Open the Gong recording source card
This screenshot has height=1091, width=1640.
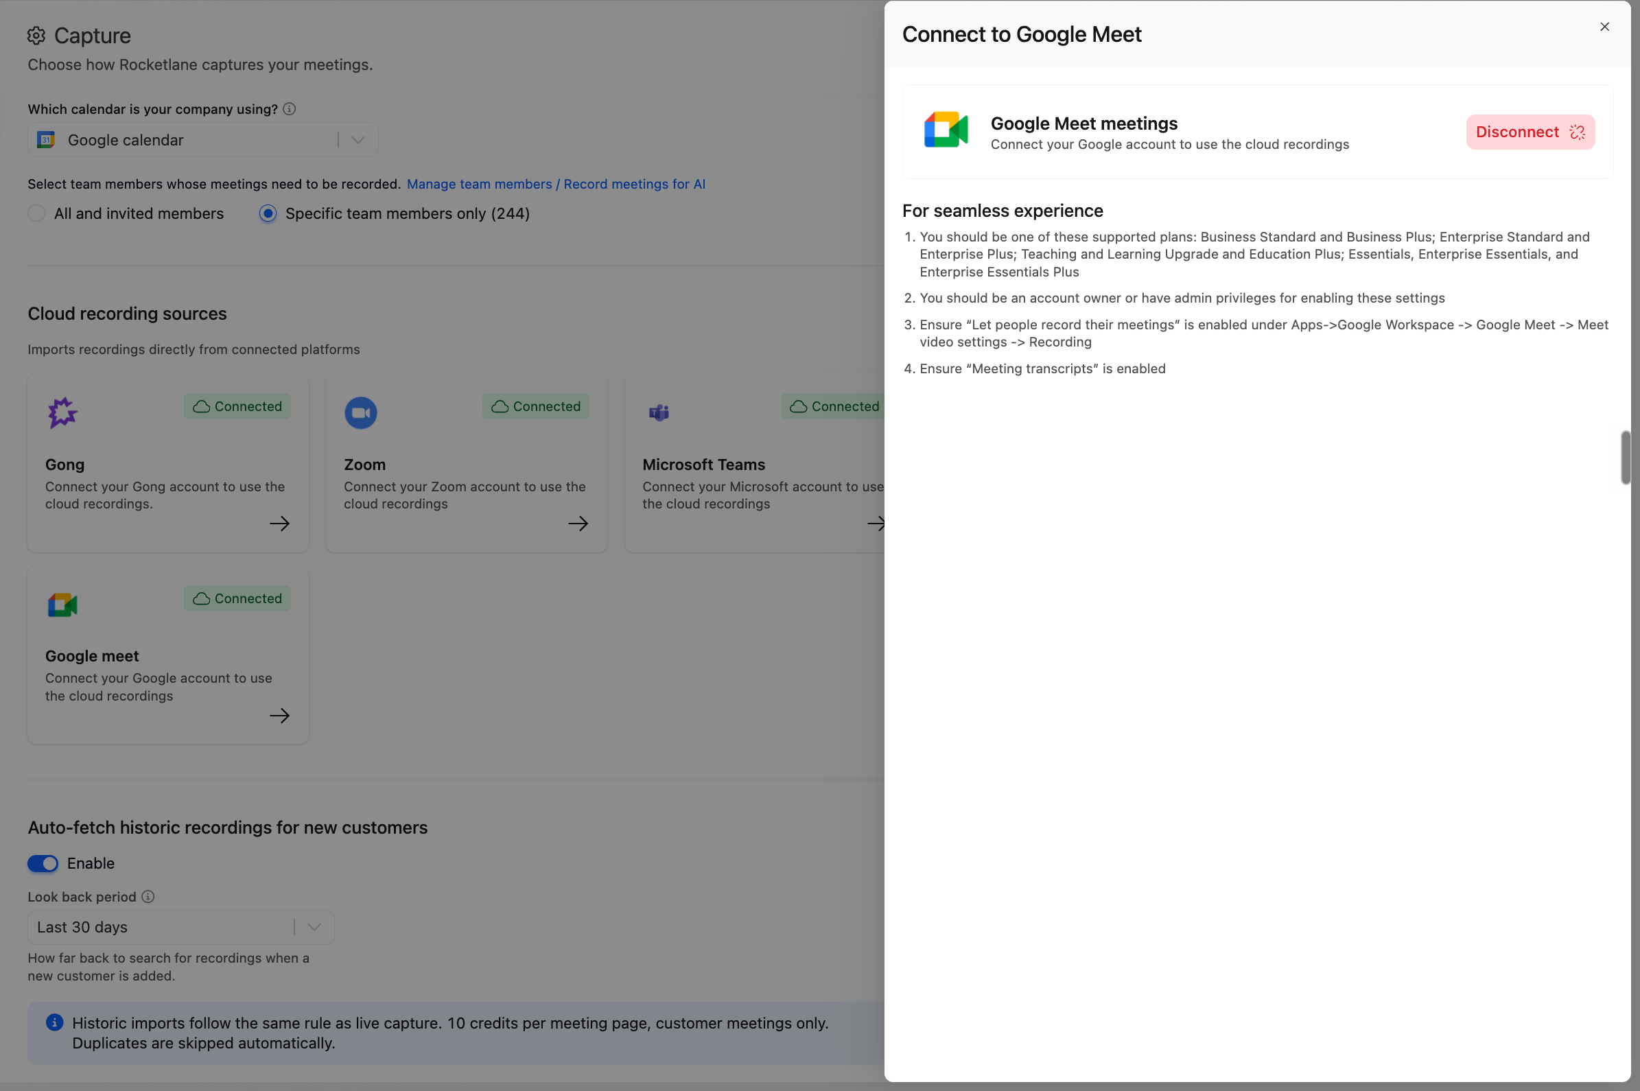[168, 463]
